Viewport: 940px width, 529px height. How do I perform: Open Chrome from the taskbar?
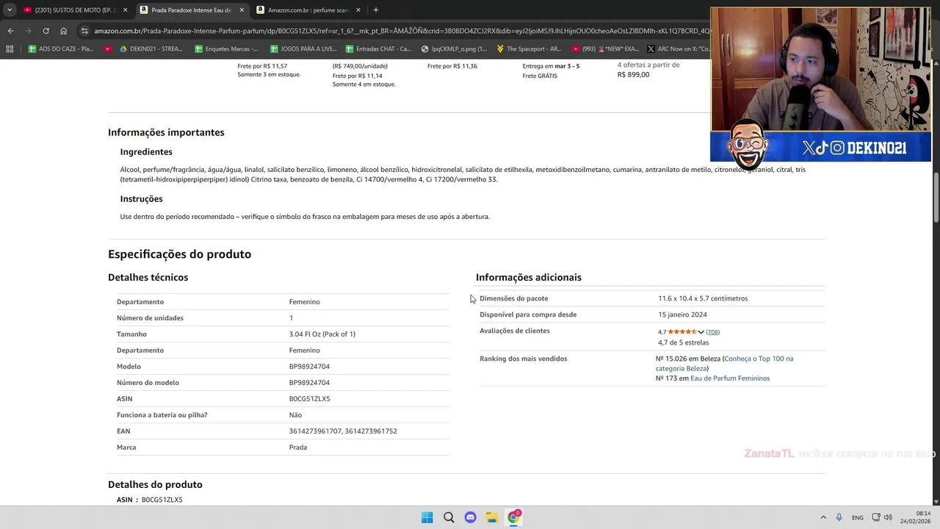point(513,517)
